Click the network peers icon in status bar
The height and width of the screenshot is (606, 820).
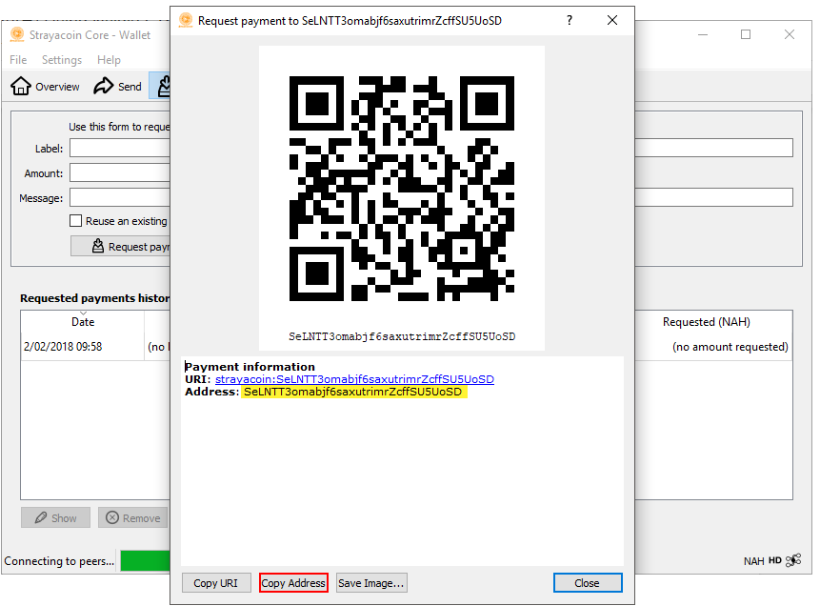[792, 560]
